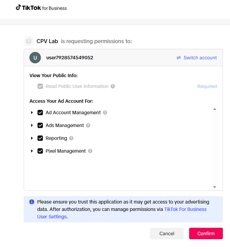Click the Pixel Management label
Screen dimensions: 230x249
point(66,151)
